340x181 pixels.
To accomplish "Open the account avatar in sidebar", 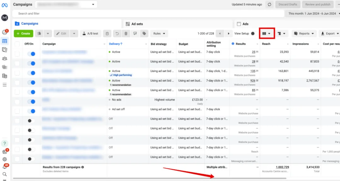I will click(x=4, y=18).
